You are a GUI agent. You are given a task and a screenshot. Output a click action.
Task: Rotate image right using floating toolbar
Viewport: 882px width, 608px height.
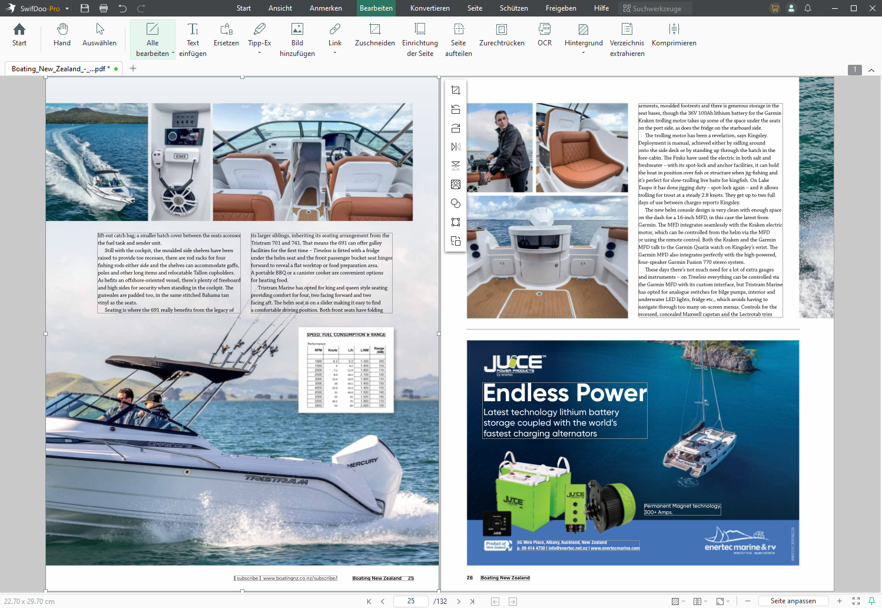click(456, 128)
